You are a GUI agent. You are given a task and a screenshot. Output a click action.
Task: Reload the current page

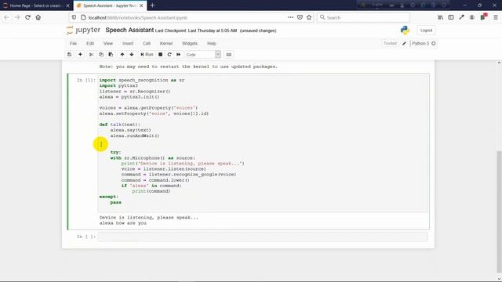point(28,17)
